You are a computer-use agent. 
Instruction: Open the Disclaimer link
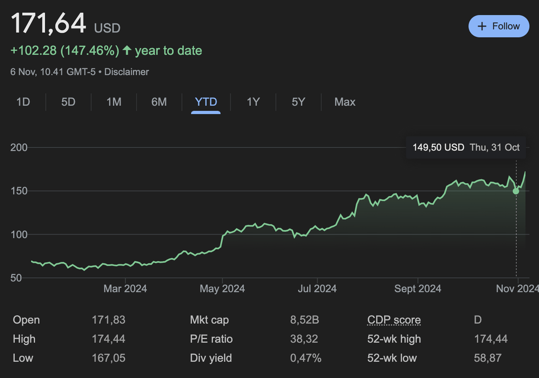(x=126, y=72)
